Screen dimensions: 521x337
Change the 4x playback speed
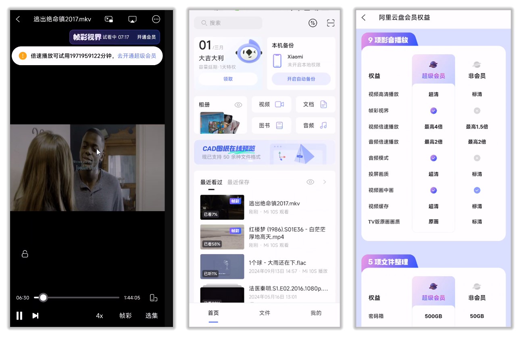(x=100, y=316)
